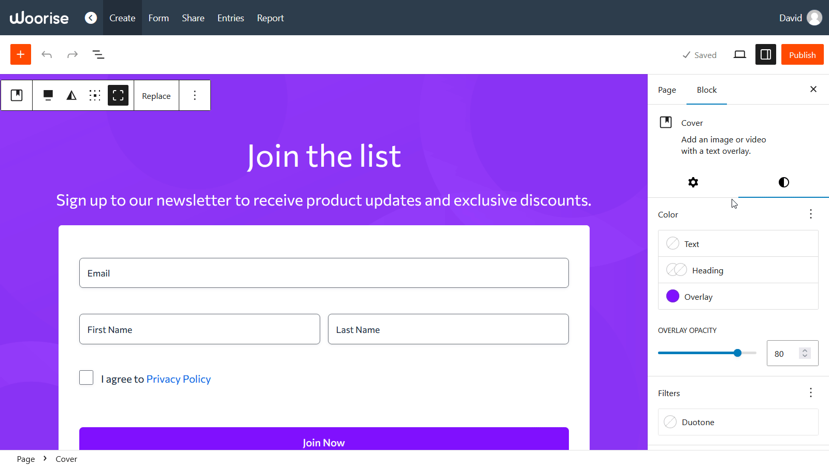Switch to the Page tab
The height and width of the screenshot is (466, 829).
[x=667, y=90]
